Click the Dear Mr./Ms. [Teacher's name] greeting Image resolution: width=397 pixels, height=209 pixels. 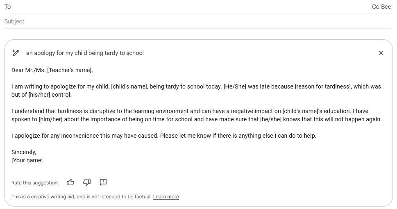[x=52, y=70]
